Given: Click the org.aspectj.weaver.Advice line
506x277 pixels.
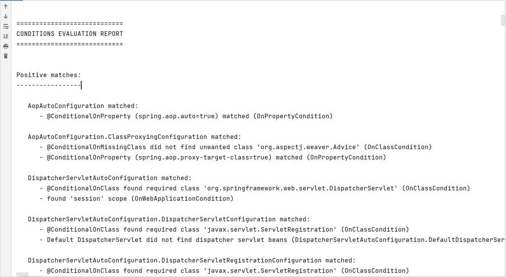Looking at the screenshot, I should point(236,147).
